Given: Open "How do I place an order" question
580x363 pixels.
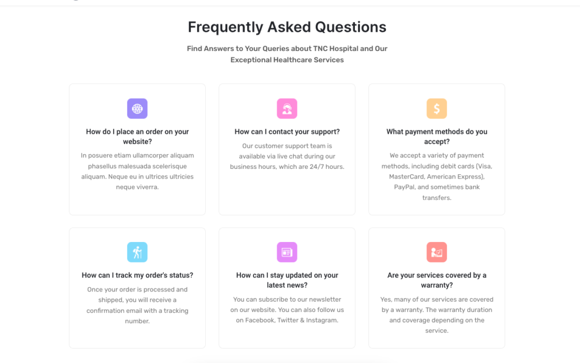Looking at the screenshot, I should pos(137,137).
